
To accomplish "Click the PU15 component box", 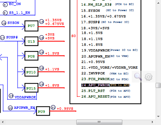I will (31, 88).
